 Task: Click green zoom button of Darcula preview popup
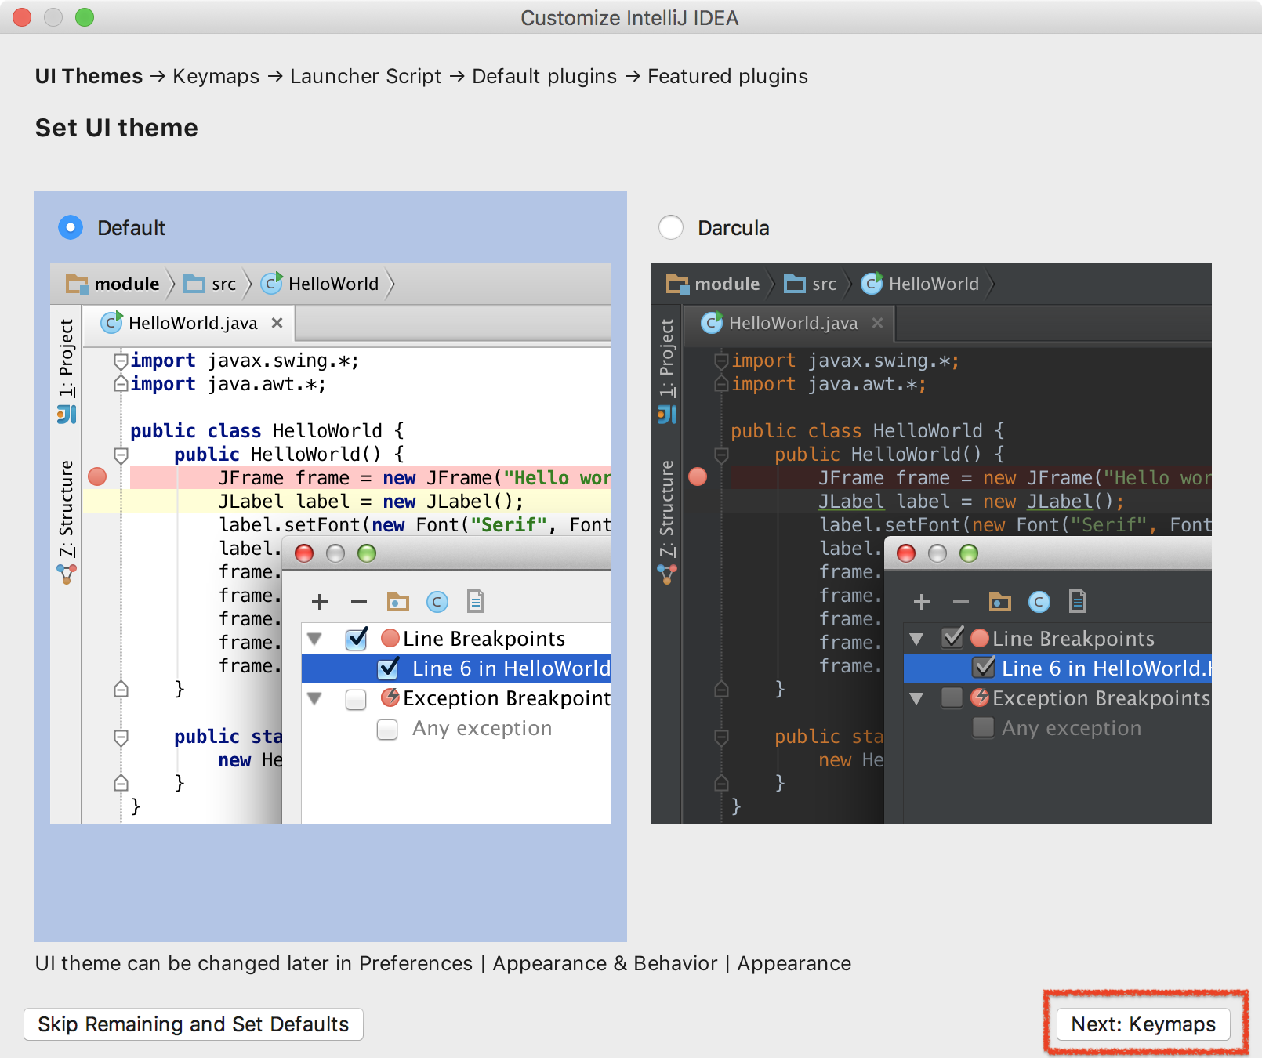tap(969, 553)
